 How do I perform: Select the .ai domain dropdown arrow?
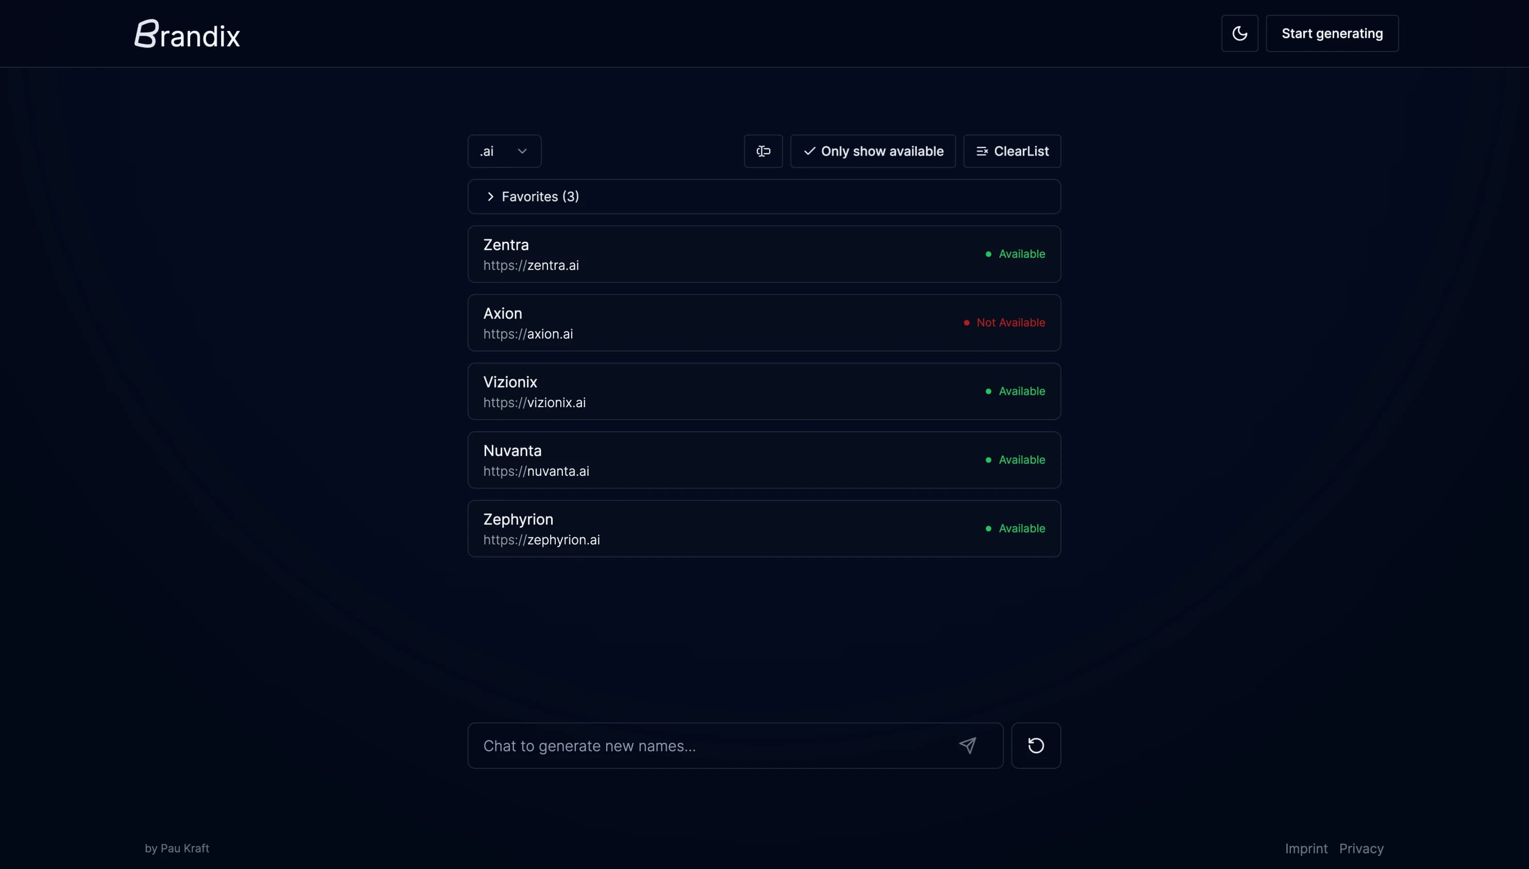coord(522,150)
